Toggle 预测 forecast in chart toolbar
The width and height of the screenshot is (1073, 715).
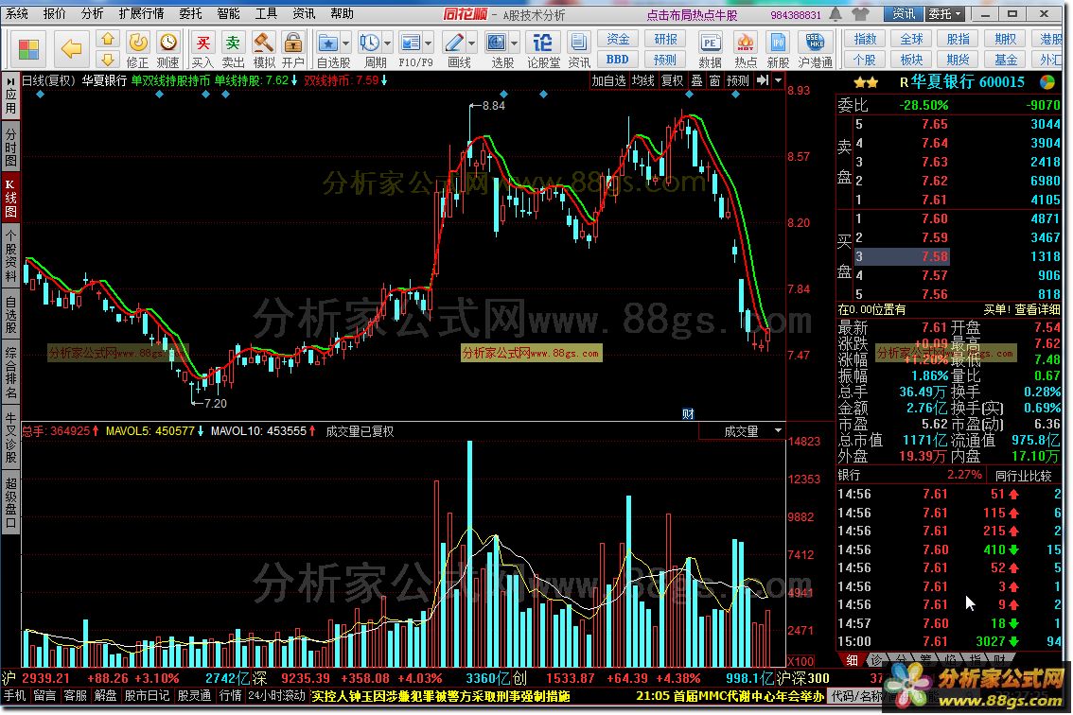pos(738,80)
